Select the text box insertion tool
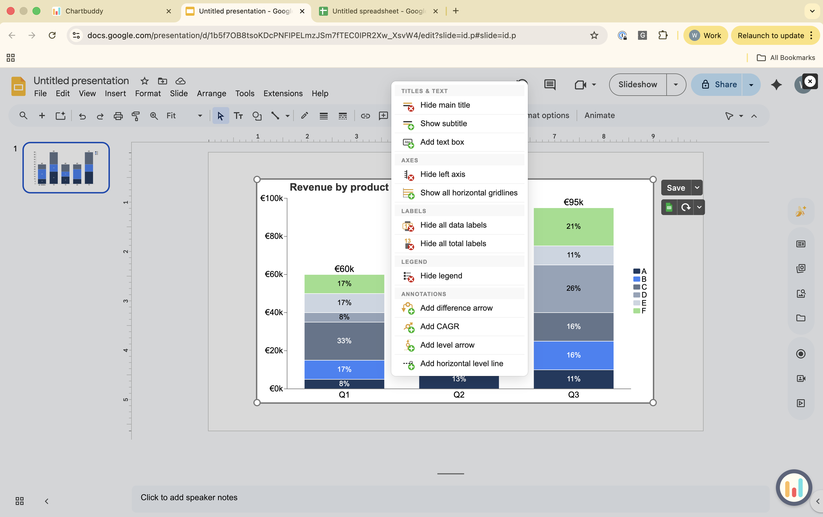The width and height of the screenshot is (823, 517). coord(238,116)
